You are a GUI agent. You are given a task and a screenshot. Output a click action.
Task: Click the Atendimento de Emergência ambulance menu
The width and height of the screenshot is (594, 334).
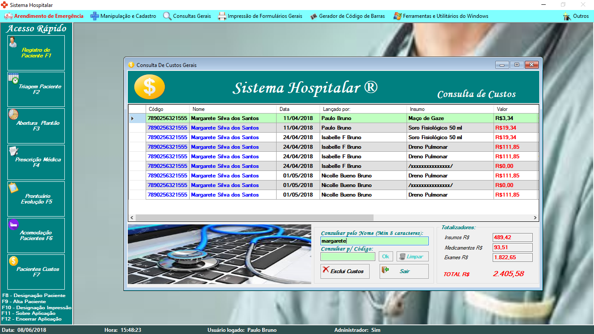pyautogui.click(x=43, y=16)
